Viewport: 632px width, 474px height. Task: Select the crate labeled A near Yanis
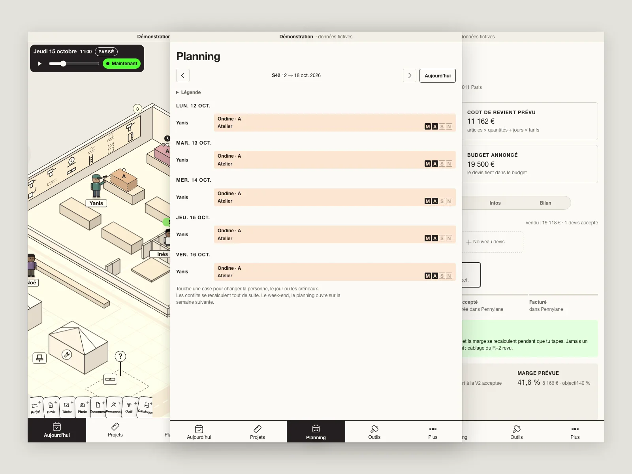coord(124,180)
